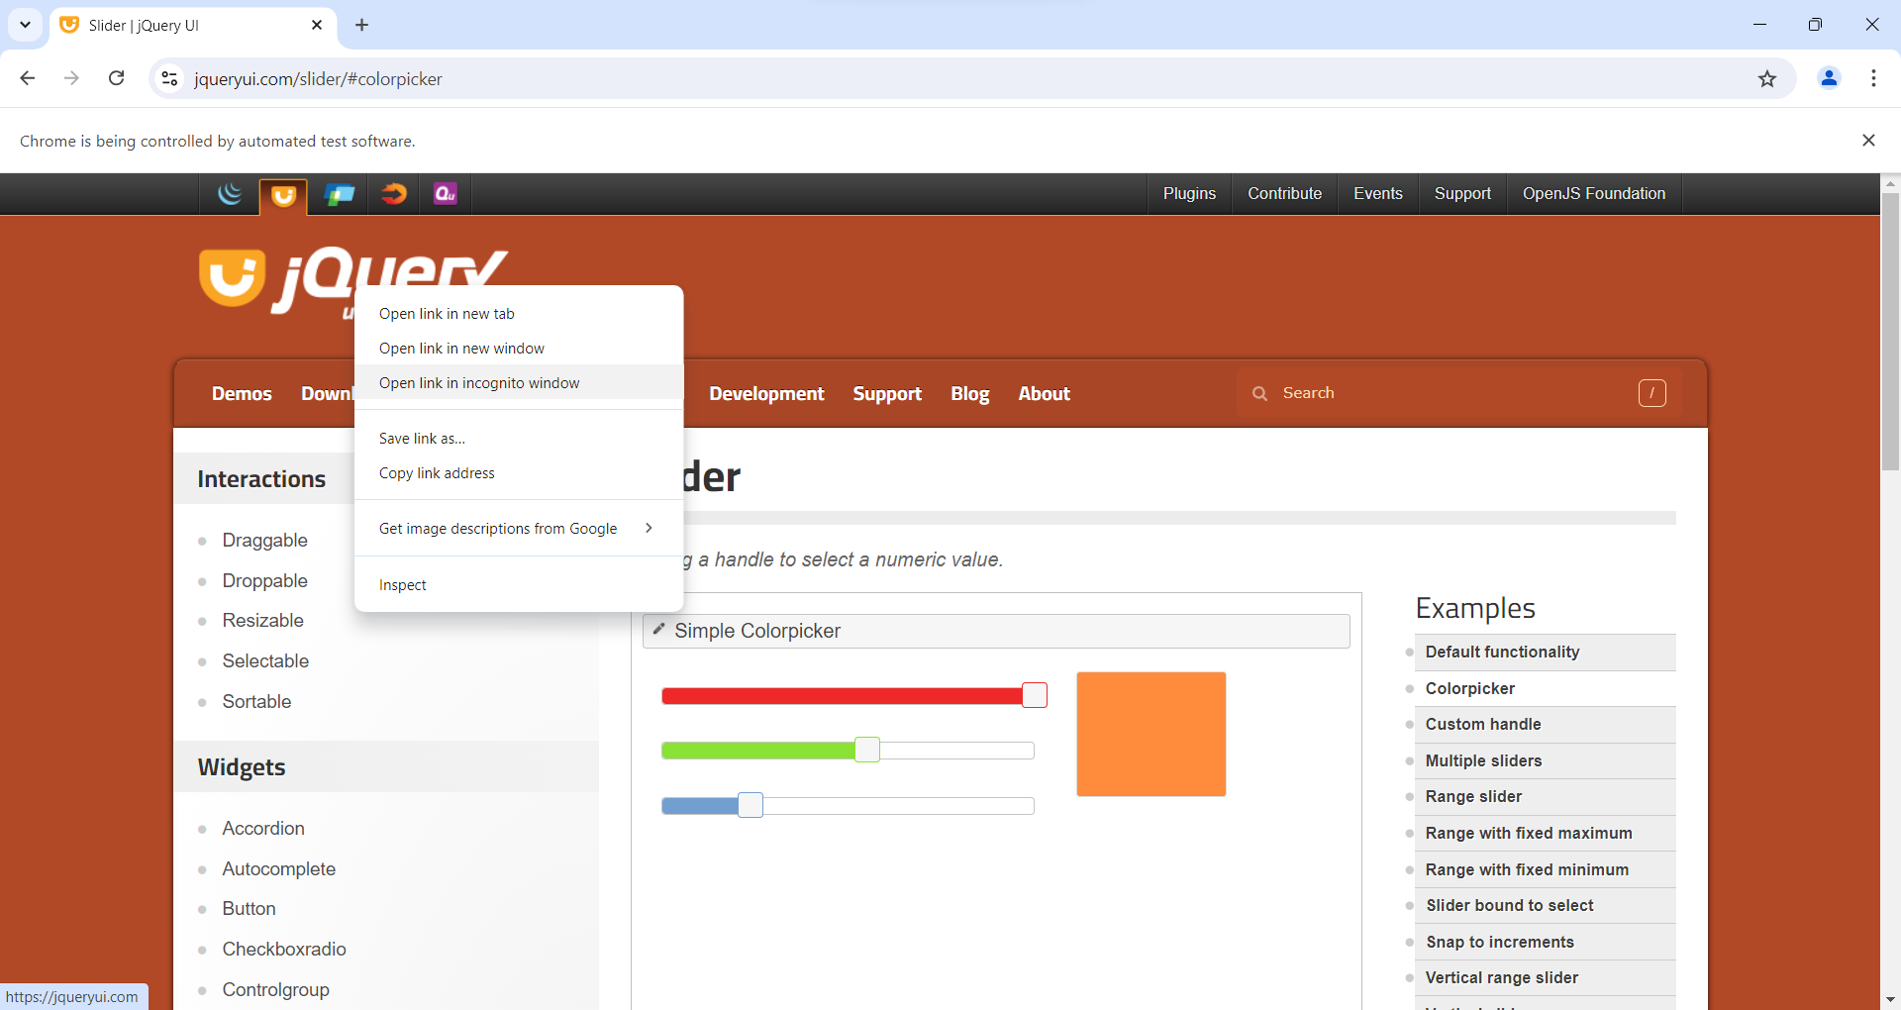Image resolution: width=1901 pixels, height=1010 pixels.
Task: Click the jQuery Core swoosh icon
Action: (x=230, y=194)
